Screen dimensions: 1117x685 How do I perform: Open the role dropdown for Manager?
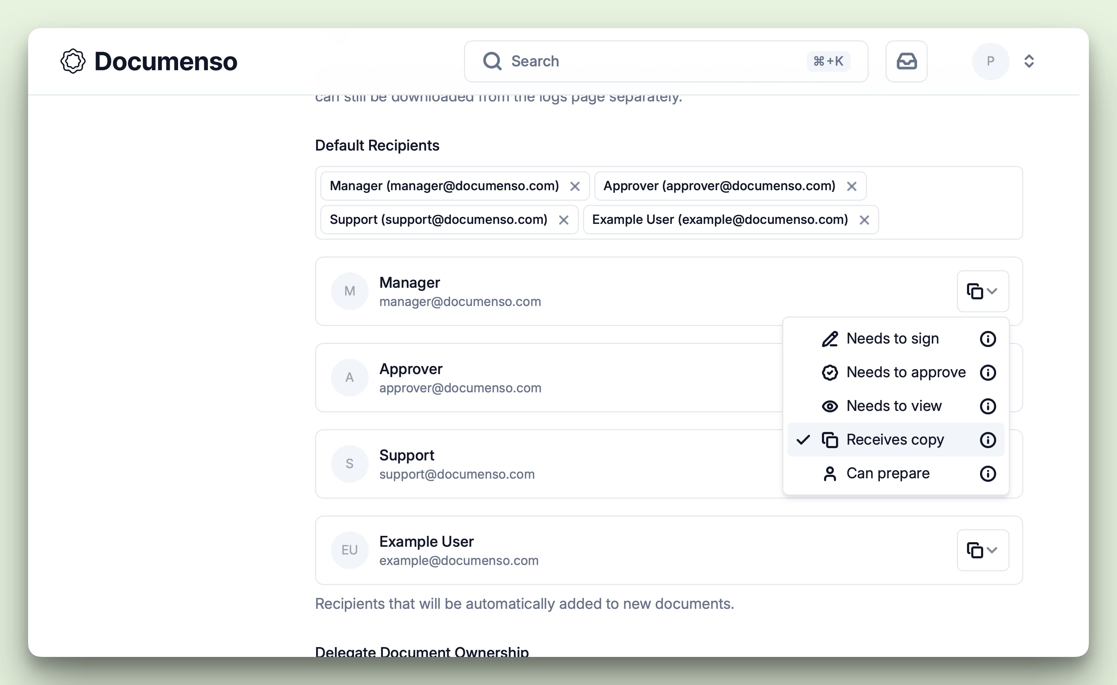coord(982,291)
